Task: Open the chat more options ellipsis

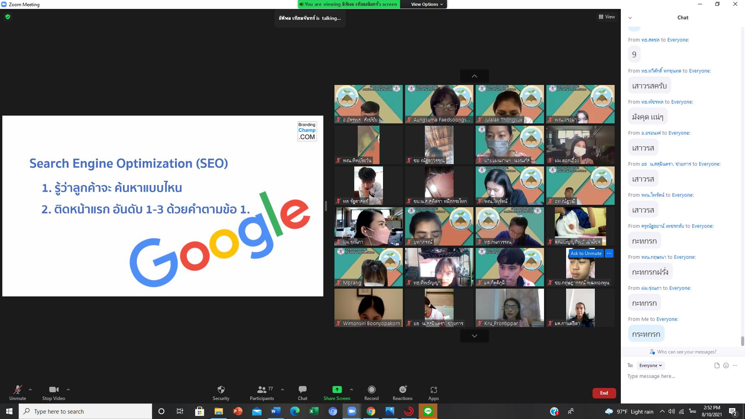Action: click(735, 365)
